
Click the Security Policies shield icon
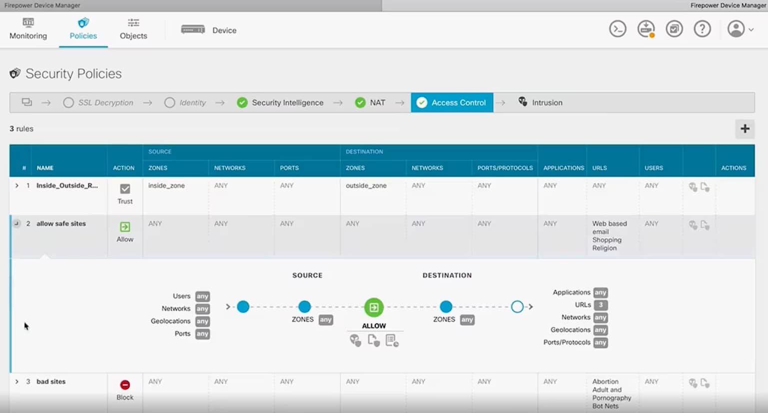pos(15,73)
